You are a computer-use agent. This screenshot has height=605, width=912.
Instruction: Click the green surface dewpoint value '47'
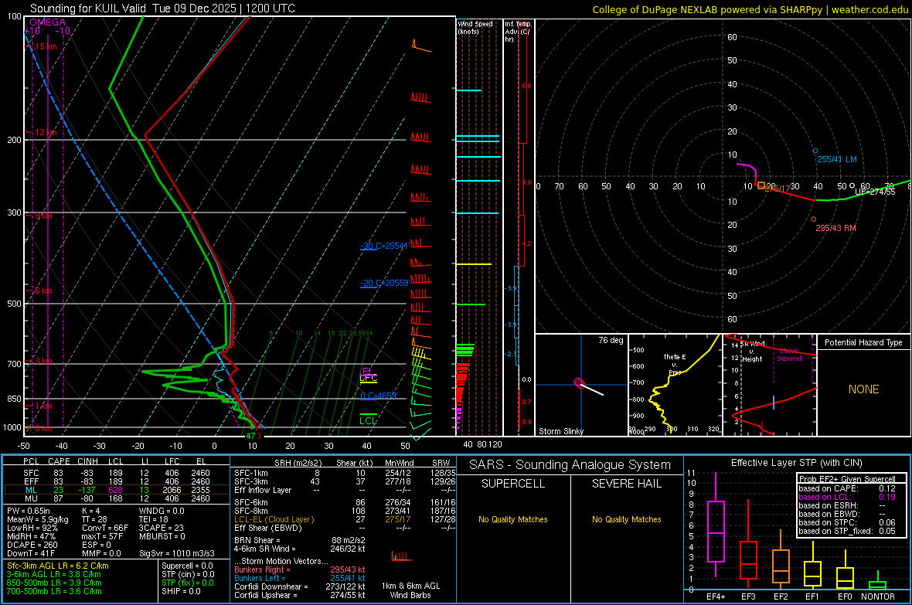(x=250, y=435)
